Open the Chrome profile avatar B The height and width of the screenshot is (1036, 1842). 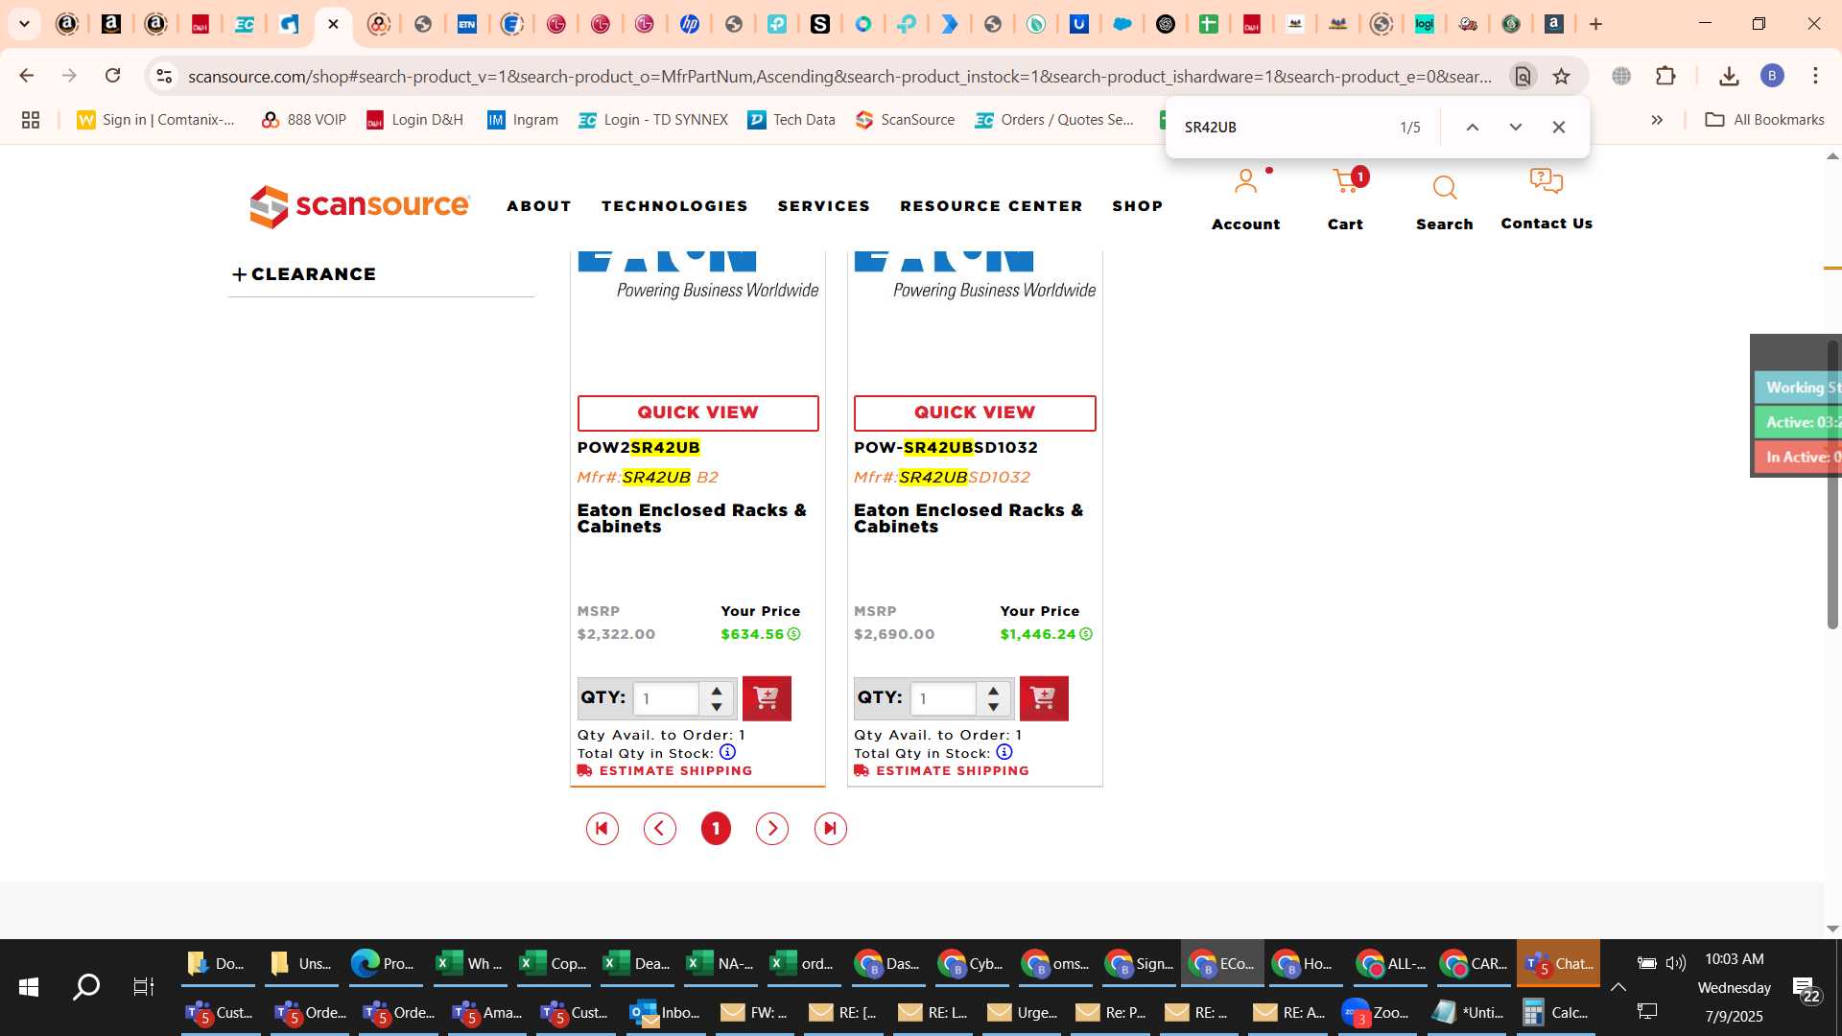pos(1772,76)
